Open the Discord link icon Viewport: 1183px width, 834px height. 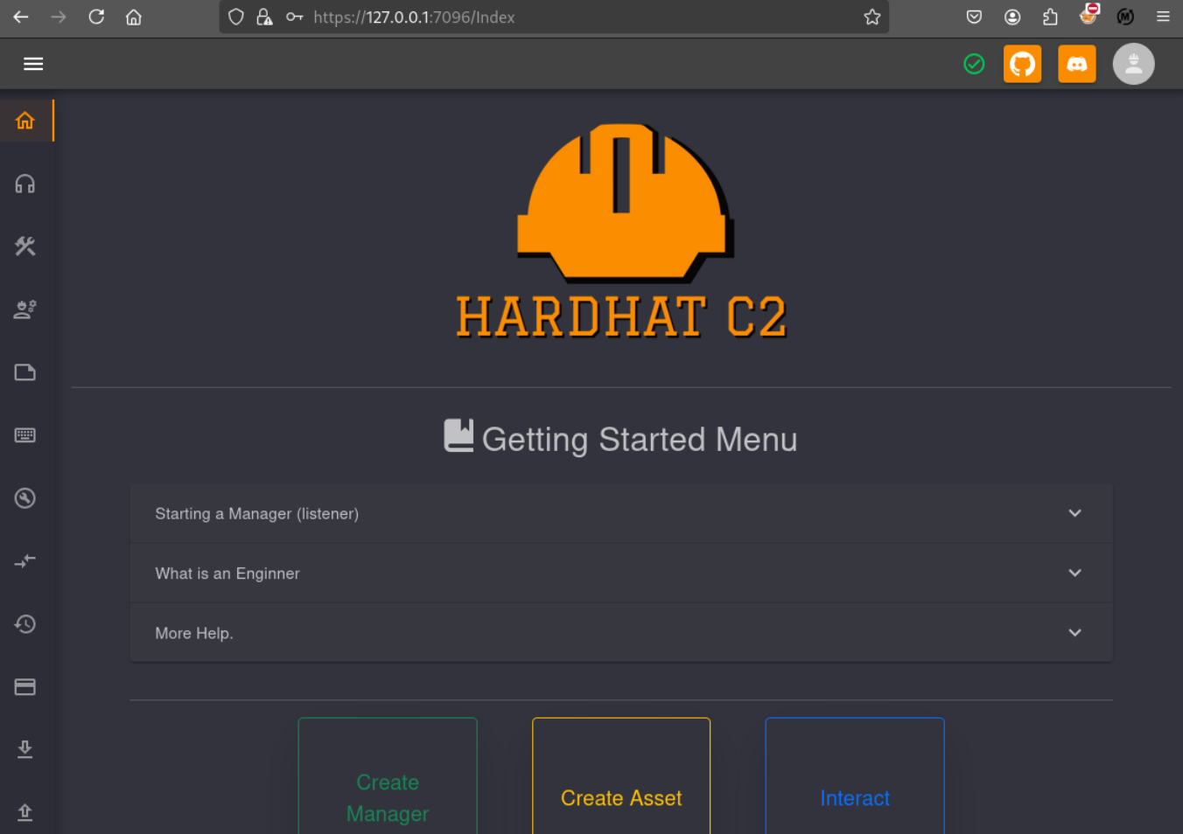(1076, 64)
